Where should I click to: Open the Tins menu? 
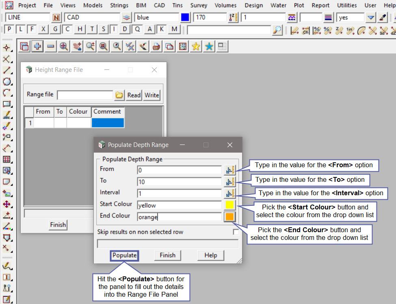[177, 5]
